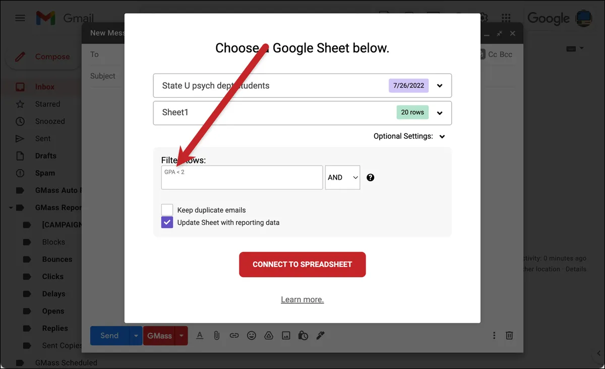Image resolution: width=605 pixels, height=369 pixels.
Task: Click the Drafts file icon
Action: coord(20,156)
